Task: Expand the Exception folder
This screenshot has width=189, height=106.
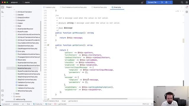Action: [14, 20]
